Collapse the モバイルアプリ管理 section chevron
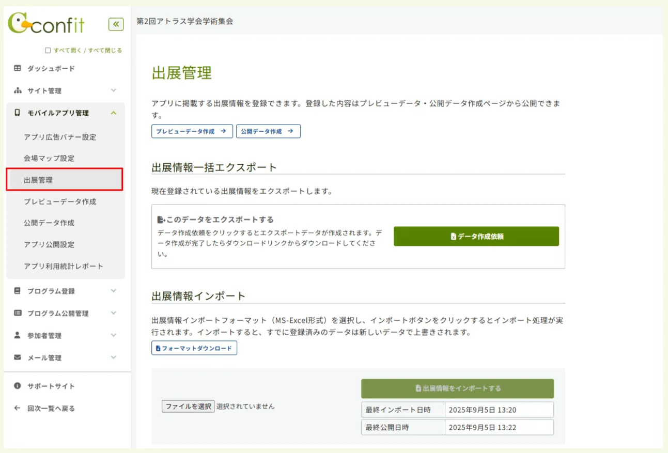The width and height of the screenshot is (668, 453). [x=114, y=113]
